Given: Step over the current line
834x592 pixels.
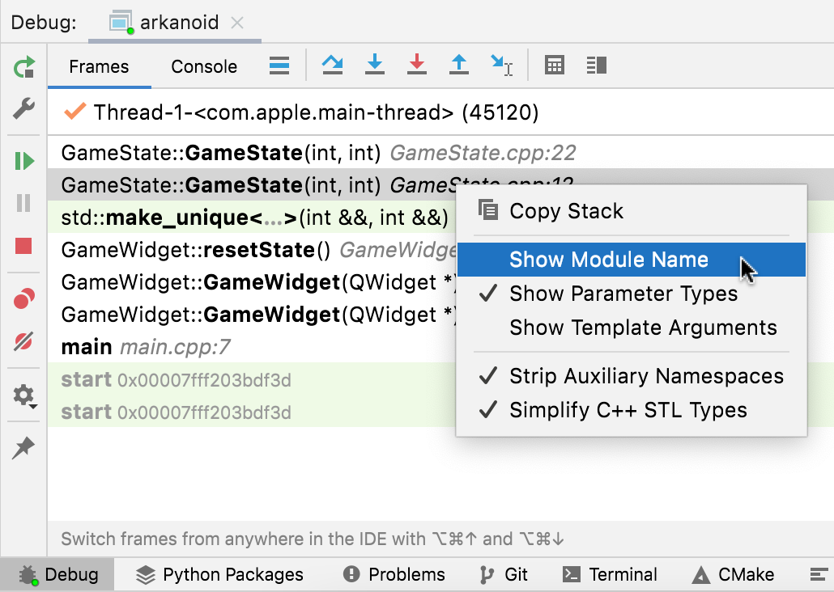Looking at the screenshot, I should (x=333, y=66).
